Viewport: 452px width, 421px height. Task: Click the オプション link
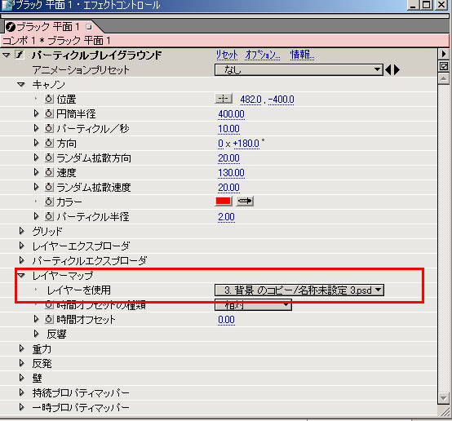[263, 55]
